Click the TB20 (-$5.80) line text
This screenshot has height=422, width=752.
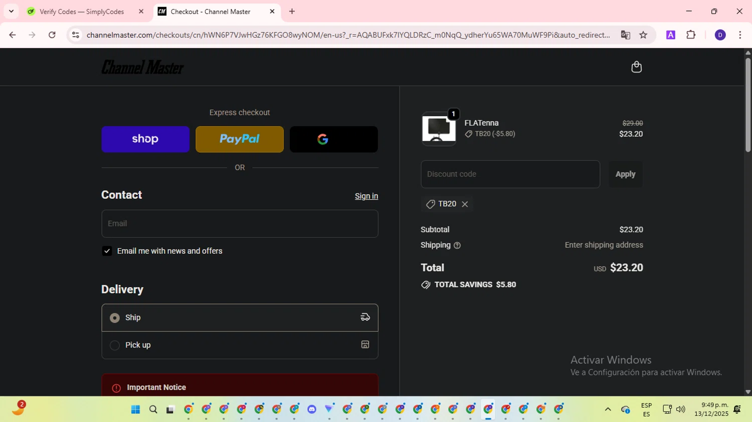(x=495, y=134)
